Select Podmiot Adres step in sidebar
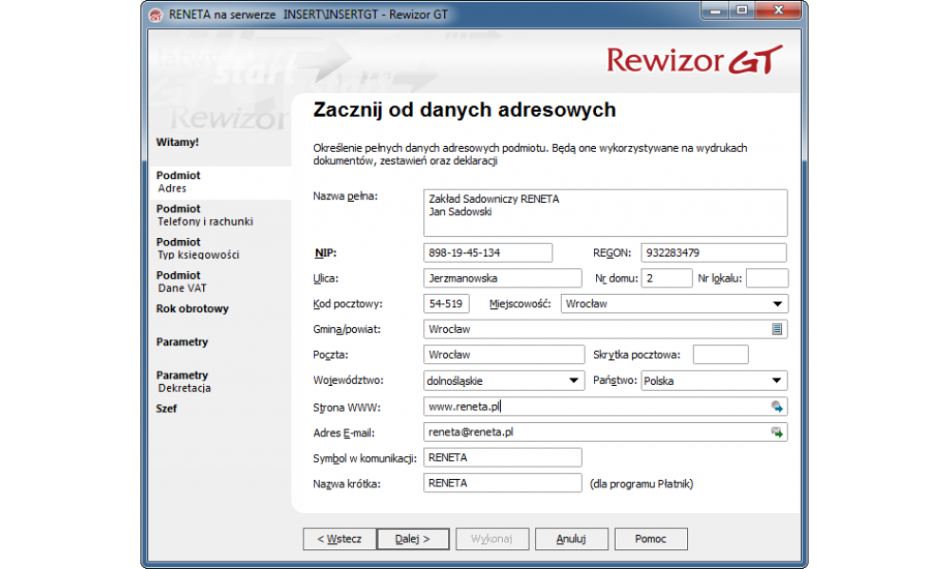 tap(220, 182)
